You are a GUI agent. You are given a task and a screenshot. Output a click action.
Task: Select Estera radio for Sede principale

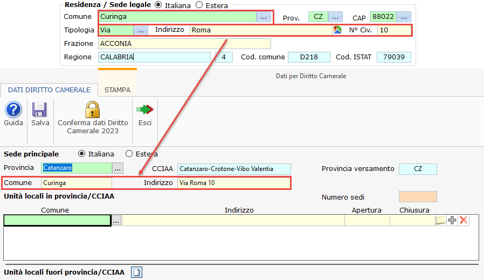pos(129,154)
